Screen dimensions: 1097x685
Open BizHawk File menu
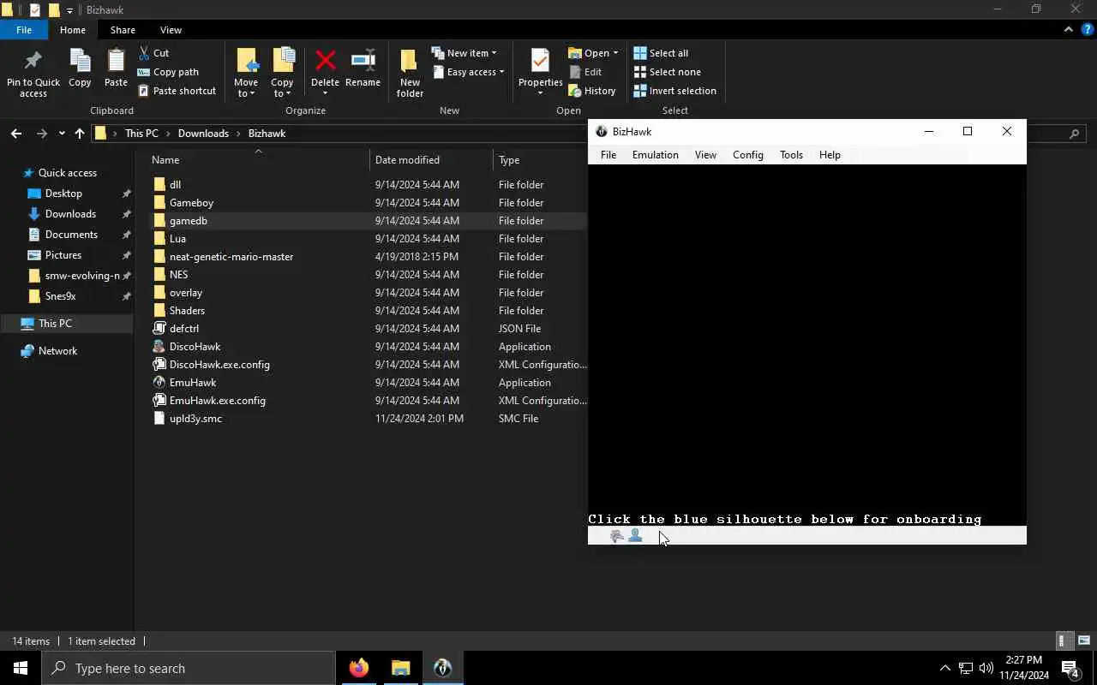click(x=608, y=155)
